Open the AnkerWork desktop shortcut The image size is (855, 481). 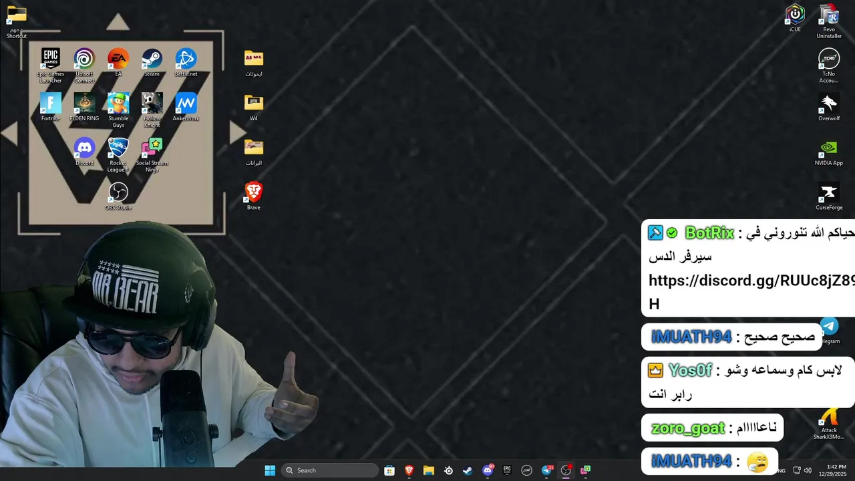pos(186,107)
